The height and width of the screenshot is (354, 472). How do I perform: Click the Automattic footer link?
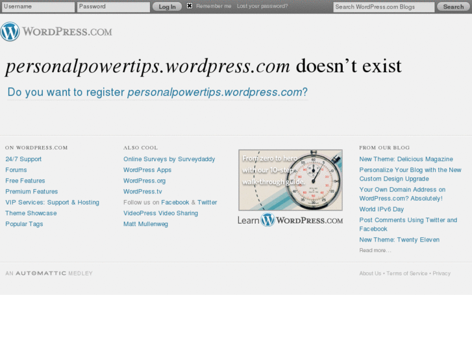[x=41, y=273]
